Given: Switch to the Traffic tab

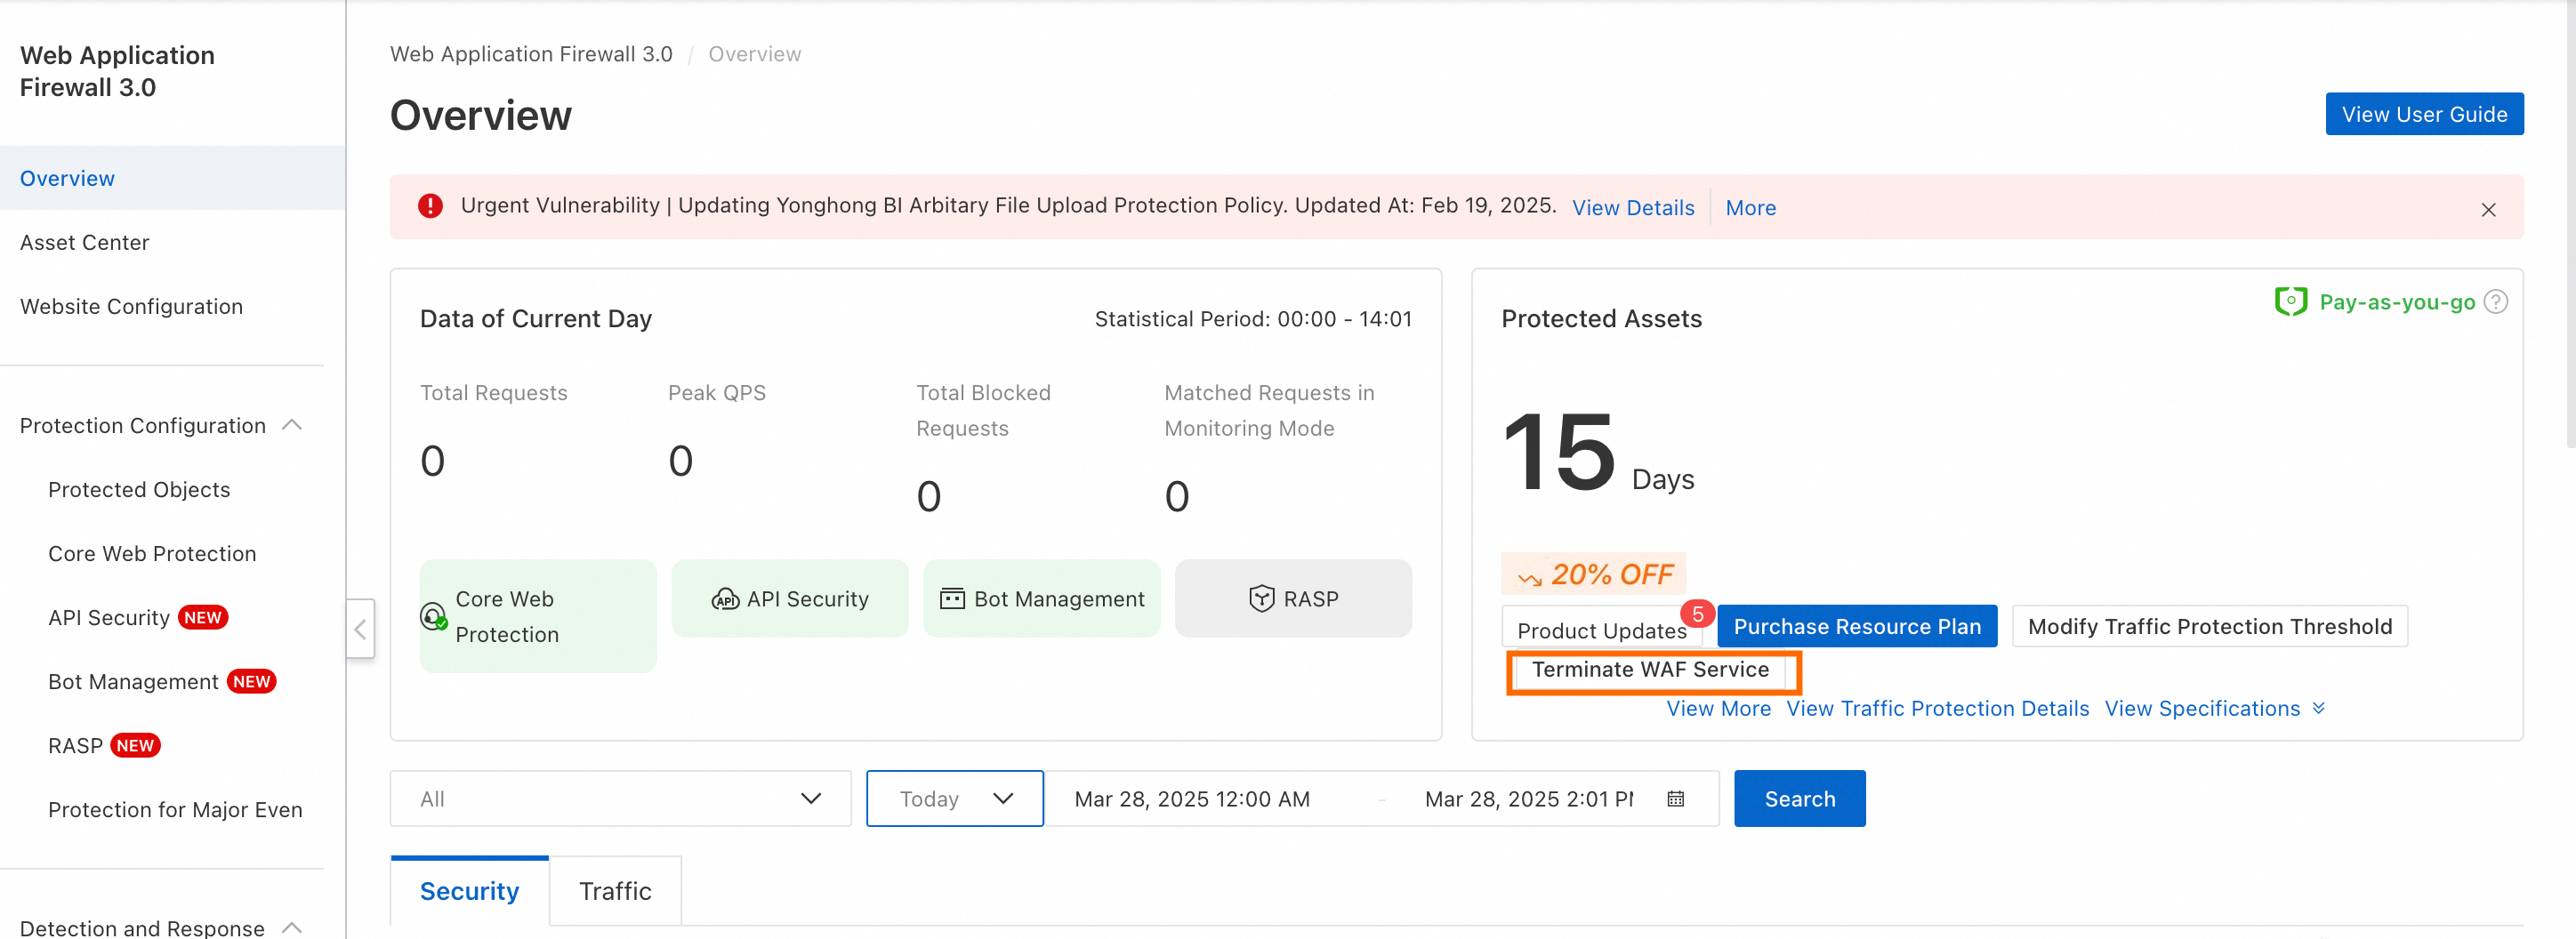Looking at the screenshot, I should 615,890.
